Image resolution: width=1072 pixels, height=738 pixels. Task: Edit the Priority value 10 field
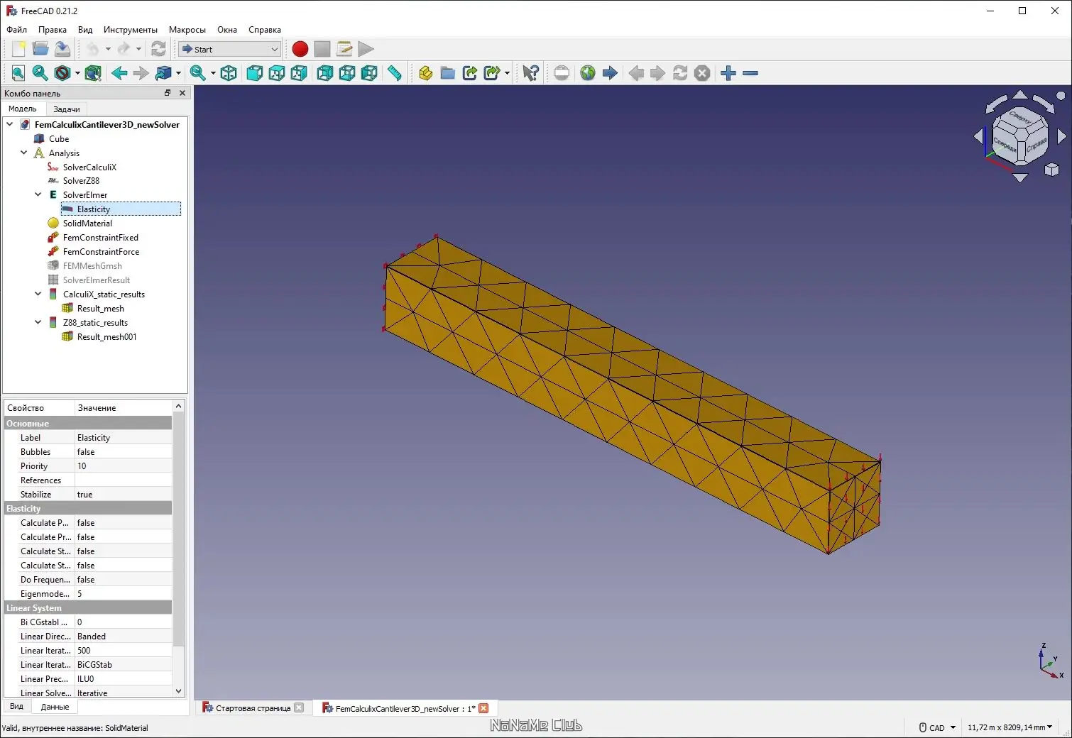124,466
